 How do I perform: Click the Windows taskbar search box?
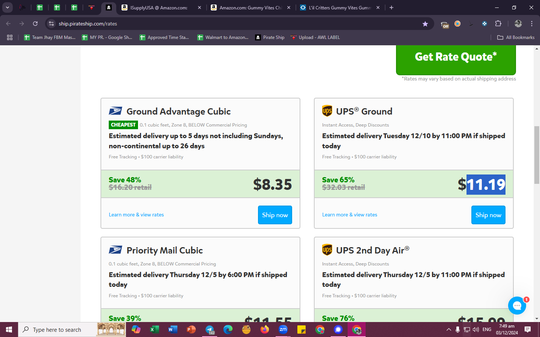click(72, 330)
